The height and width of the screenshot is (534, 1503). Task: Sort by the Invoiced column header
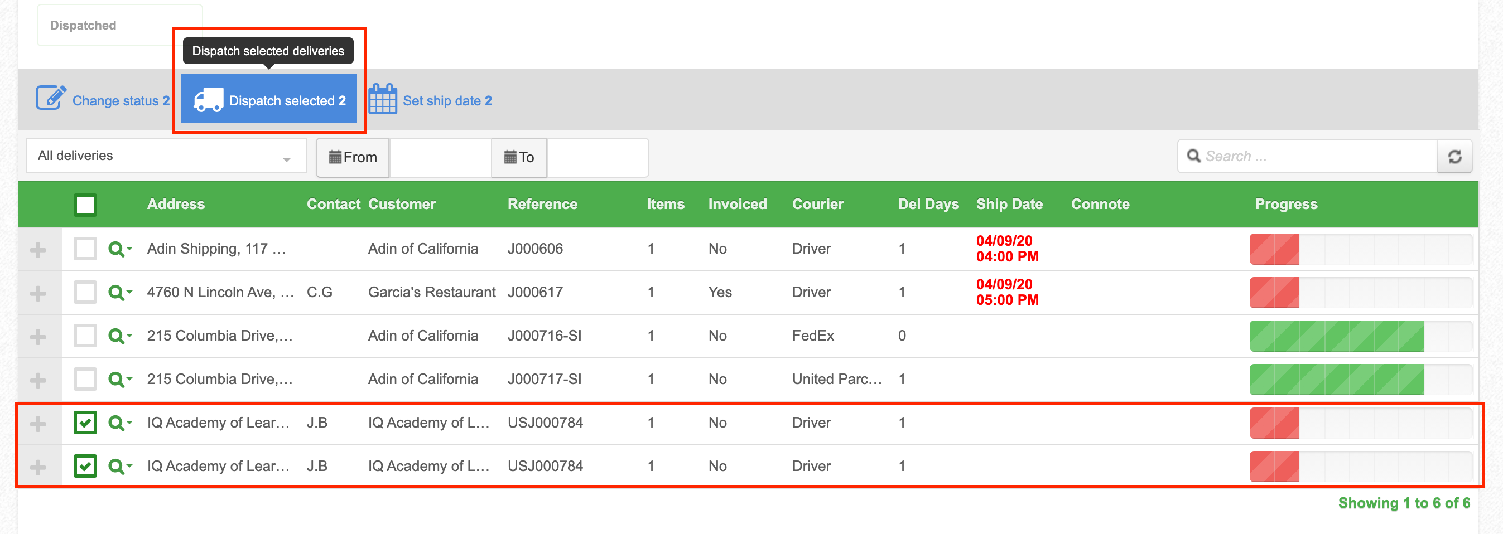738,204
